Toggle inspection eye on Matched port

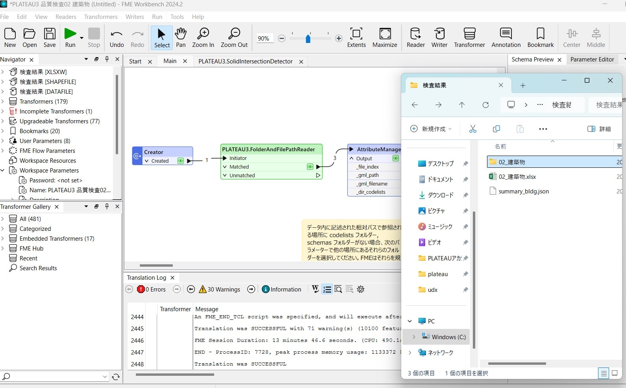click(x=310, y=167)
